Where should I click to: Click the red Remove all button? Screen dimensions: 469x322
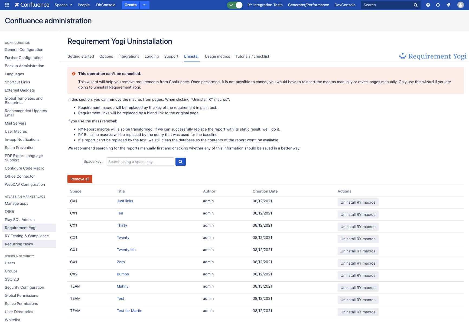(x=80, y=179)
